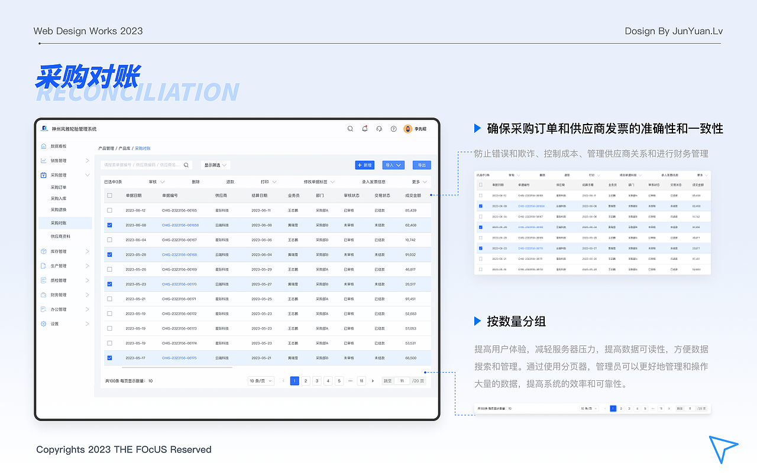This screenshot has width=757, height=473.
Task: Open the 显示筛选 filter dropdown
Action: pos(215,165)
